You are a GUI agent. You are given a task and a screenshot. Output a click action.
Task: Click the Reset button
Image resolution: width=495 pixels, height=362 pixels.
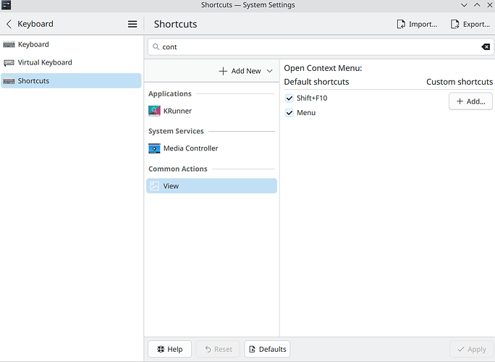218,349
